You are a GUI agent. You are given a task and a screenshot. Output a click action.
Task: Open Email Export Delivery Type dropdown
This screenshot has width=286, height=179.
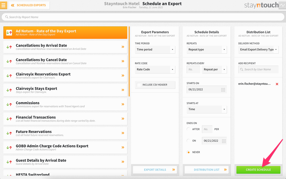[258, 50]
